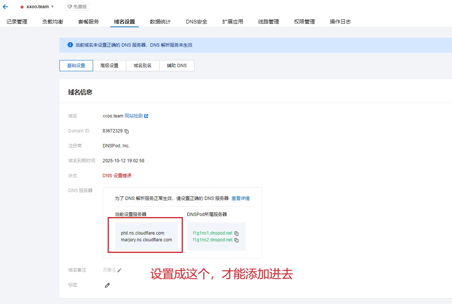
Task: Open the 辅助 DNS sub-tab
Action: (x=176, y=66)
